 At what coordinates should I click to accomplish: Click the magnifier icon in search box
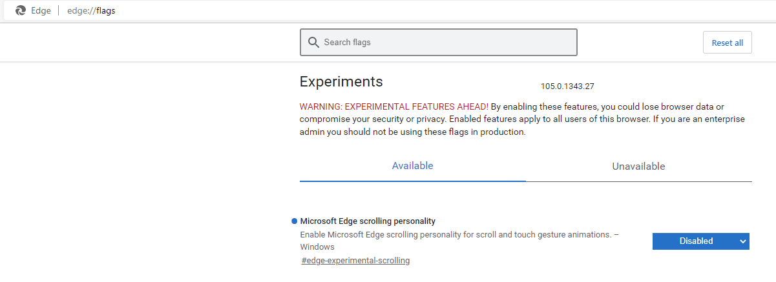[313, 43]
